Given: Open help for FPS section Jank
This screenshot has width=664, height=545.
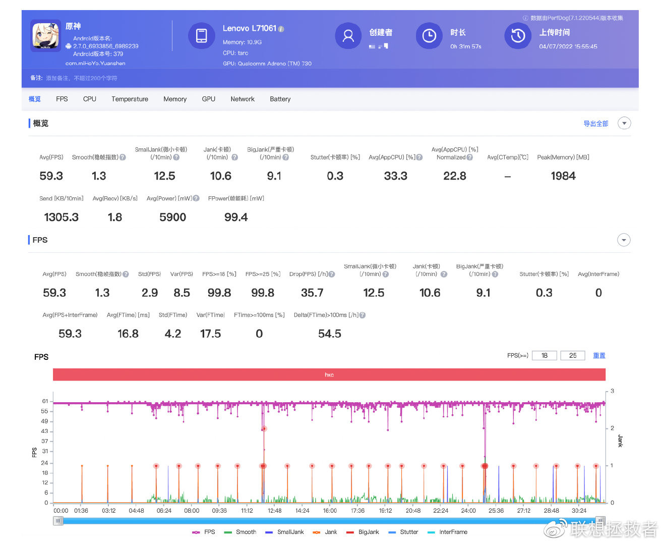Looking at the screenshot, I should click(x=444, y=274).
